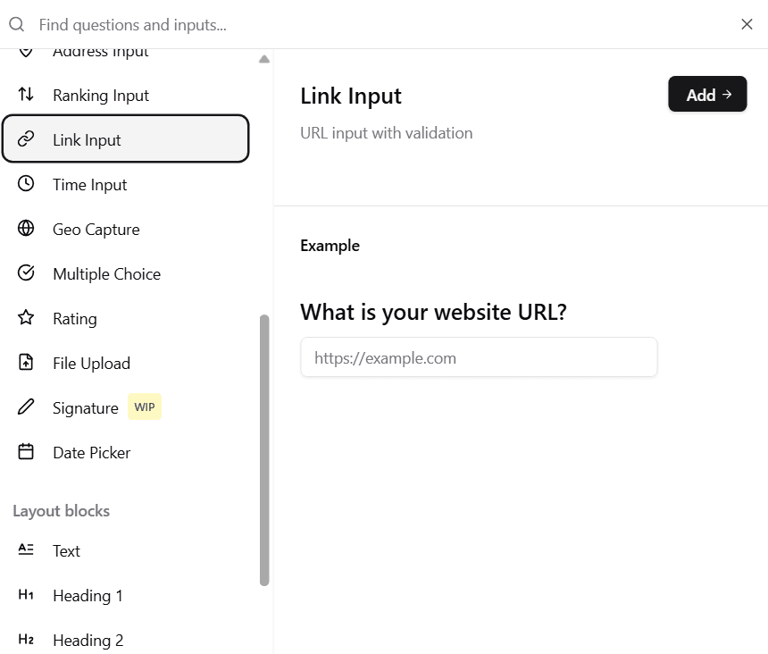
Task: Select the File Upload icon
Action: [24, 363]
